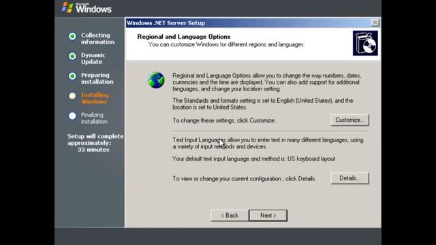Open the Details... button
The width and height of the screenshot is (436, 245).
(349, 178)
